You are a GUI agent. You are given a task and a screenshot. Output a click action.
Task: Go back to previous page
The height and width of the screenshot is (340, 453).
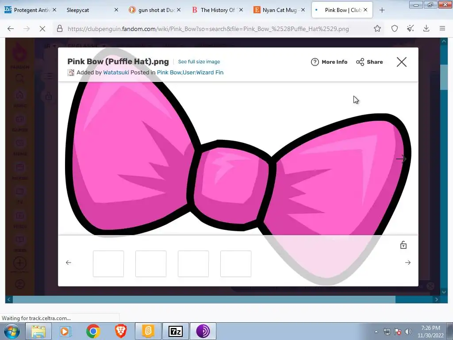(x=11, y=28)
